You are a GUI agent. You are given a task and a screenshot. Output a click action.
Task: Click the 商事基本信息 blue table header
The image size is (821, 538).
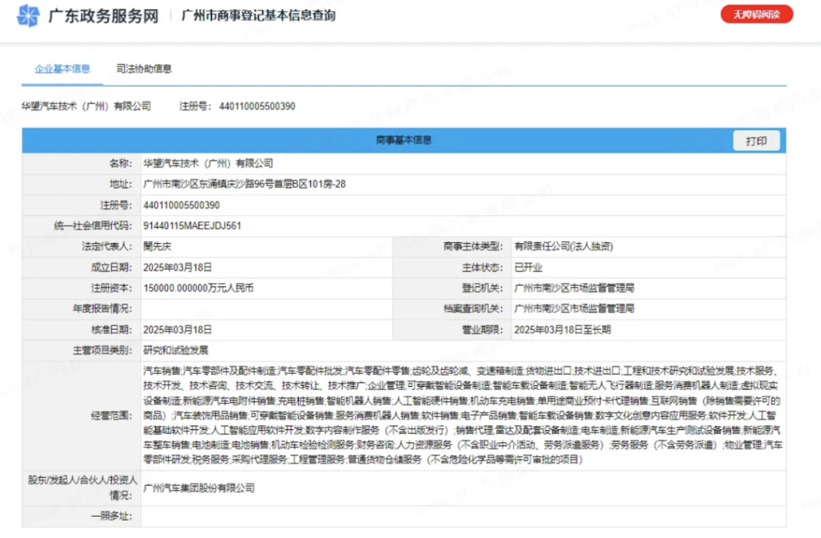click(404, 141)
